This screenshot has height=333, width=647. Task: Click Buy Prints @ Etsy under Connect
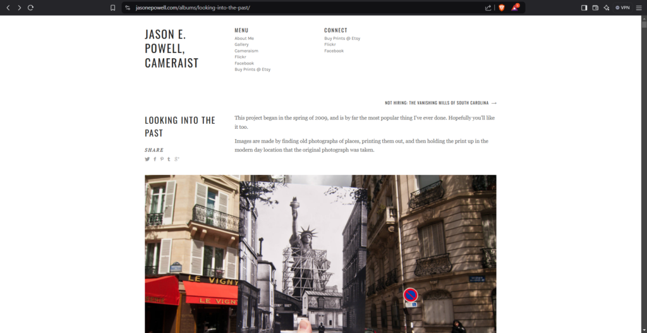tap(342, 39)
